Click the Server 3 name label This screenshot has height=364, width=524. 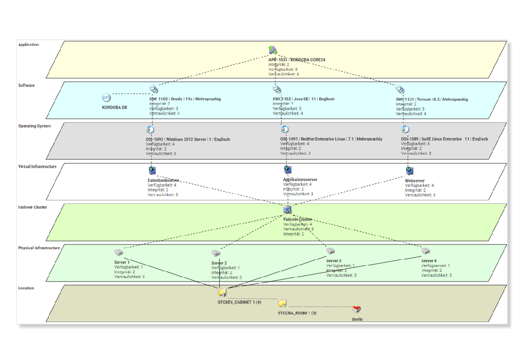pyautogui.click(x=333, y=261)
